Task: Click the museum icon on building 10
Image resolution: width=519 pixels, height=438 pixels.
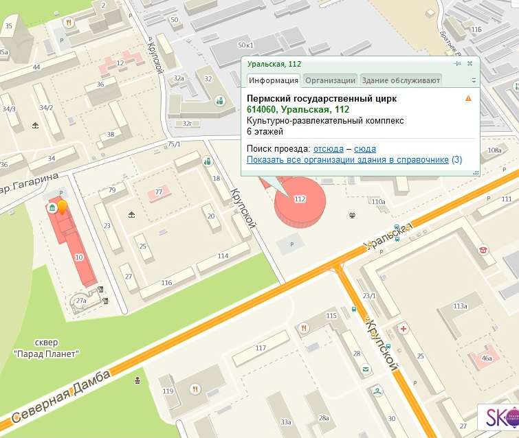Action: tap(52, 208)
